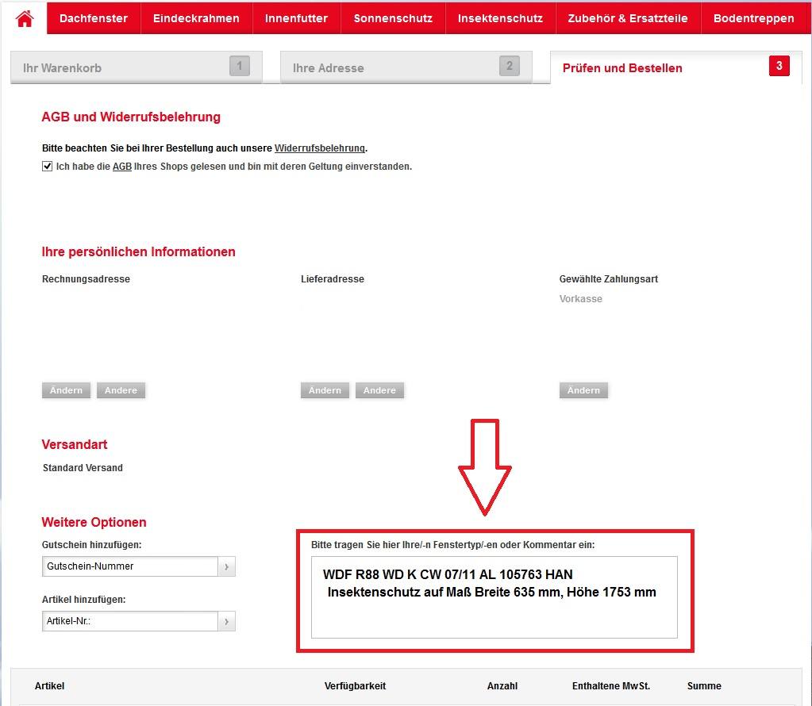
Task: Click Ändern under Gewählte Zahlungsart
Action: pos(583,390)
